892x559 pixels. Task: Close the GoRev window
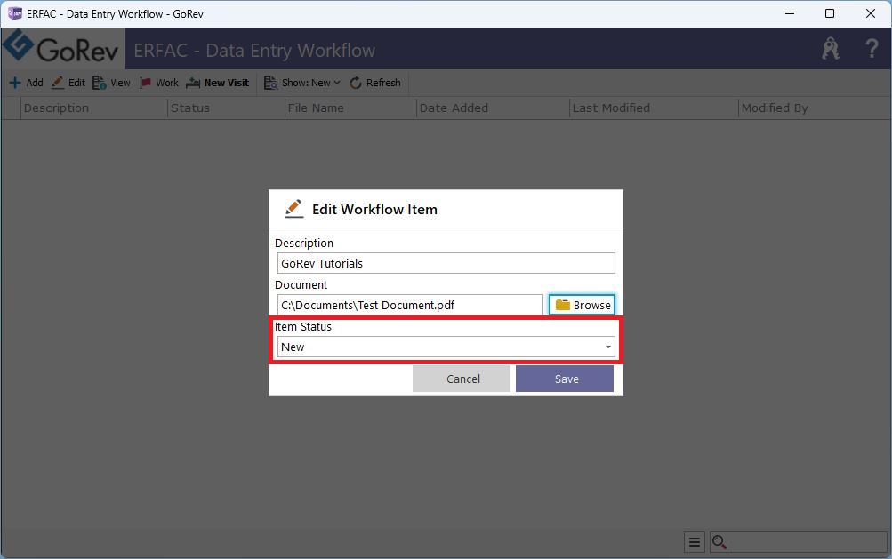[x=871, y=13]
